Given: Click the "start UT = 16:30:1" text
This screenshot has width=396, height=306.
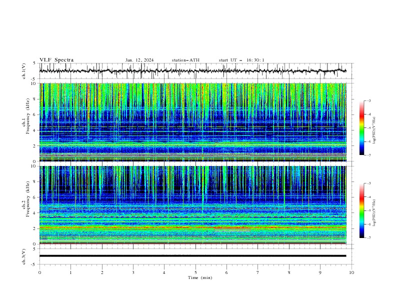Looking at the screenshot, I should pyautogui.click(x=241, y=60).
